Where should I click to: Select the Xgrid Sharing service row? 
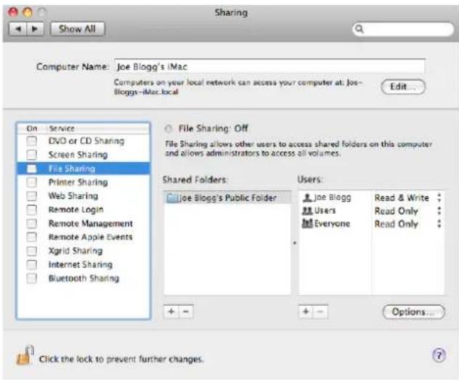[x=84, y=251]
